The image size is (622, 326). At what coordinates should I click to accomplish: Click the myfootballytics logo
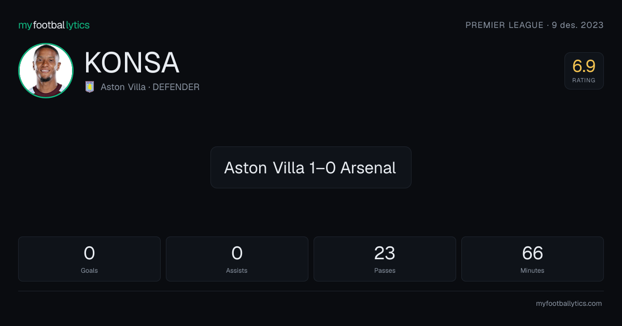pos(54,25)
